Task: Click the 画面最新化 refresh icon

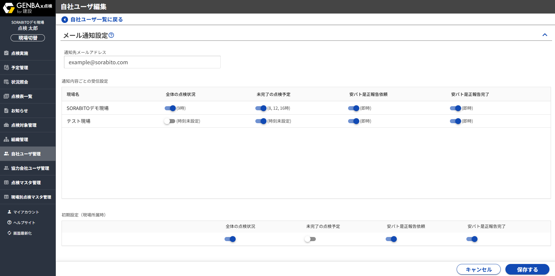Action: tap(9, 233)
